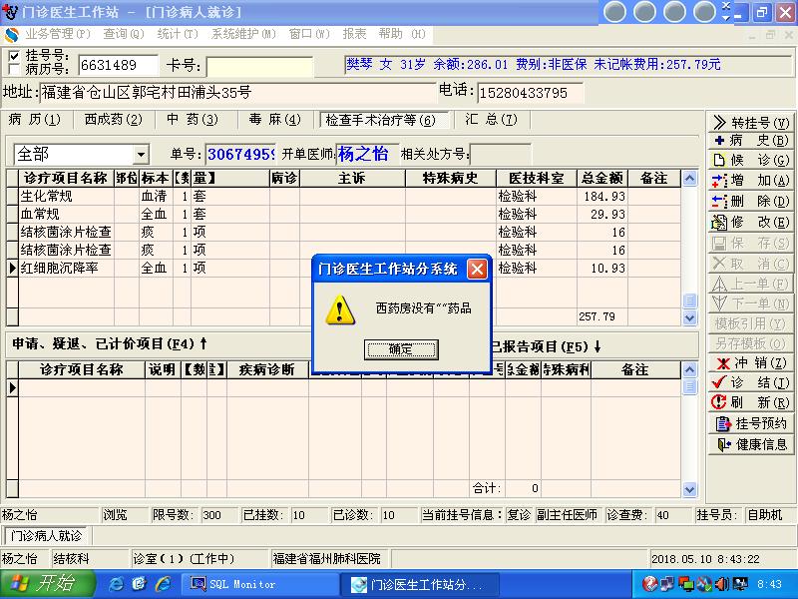Select the 生化常规 row selector
This screenshot has width=798, height=599.
point(12,196)
